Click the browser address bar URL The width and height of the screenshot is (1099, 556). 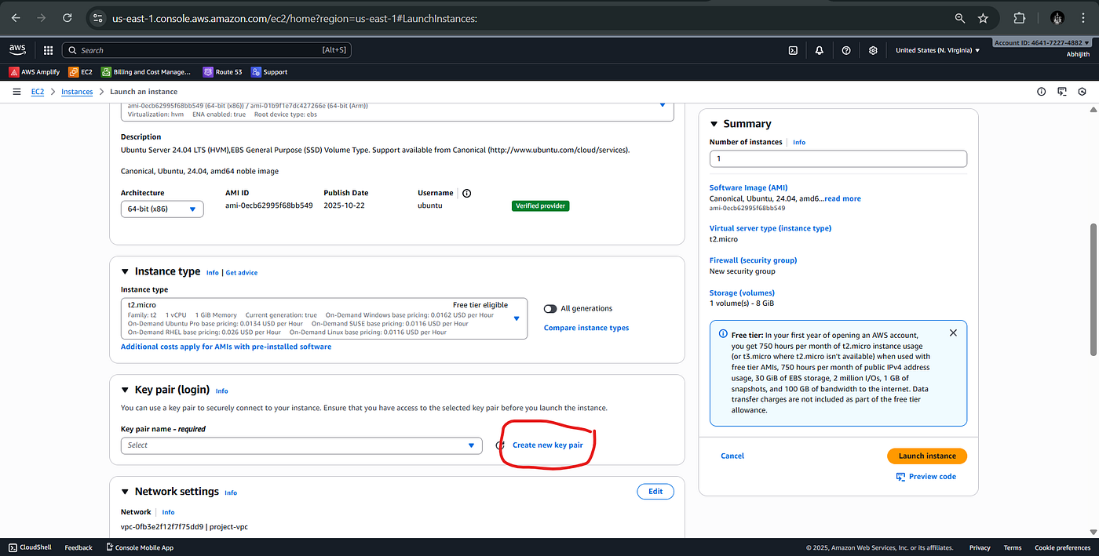[x=294, y=17]
